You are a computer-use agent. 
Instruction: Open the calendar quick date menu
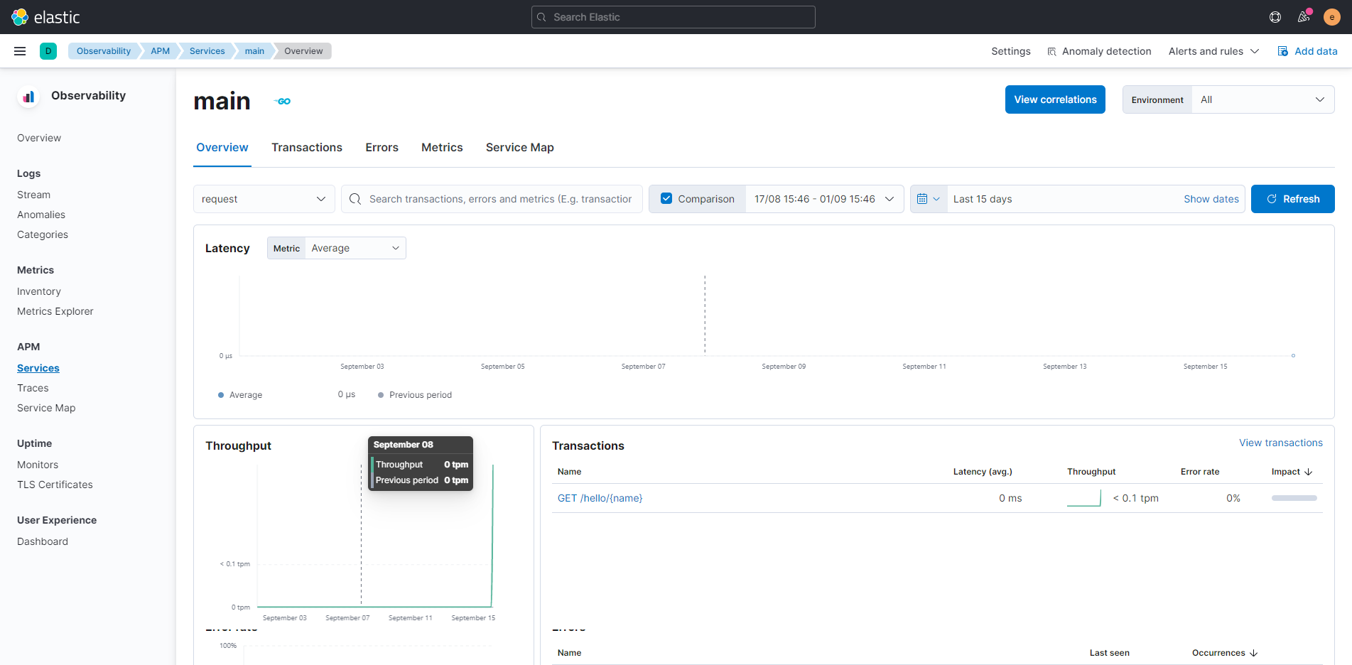(929, 199)
